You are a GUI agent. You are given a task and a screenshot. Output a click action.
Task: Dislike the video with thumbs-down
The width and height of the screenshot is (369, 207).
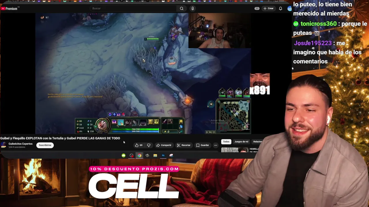[149, 145]
